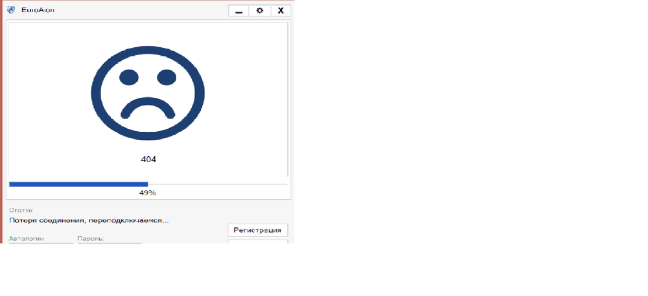Click the 49% progress label

pos(148,193)
